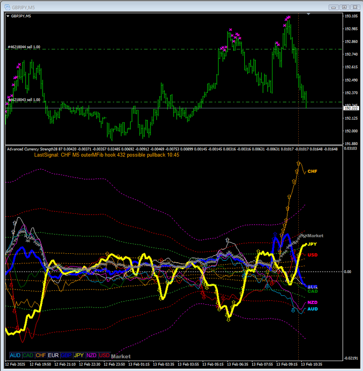Click the magenta NZD line label
Screen dimensions: 363x371
pos(313,302)
